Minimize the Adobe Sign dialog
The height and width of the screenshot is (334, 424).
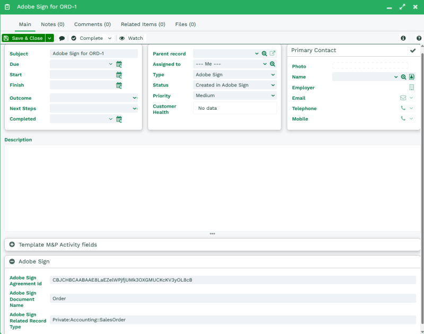389,7
